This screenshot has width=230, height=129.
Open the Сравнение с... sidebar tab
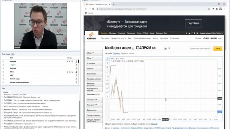click(94, 110)
